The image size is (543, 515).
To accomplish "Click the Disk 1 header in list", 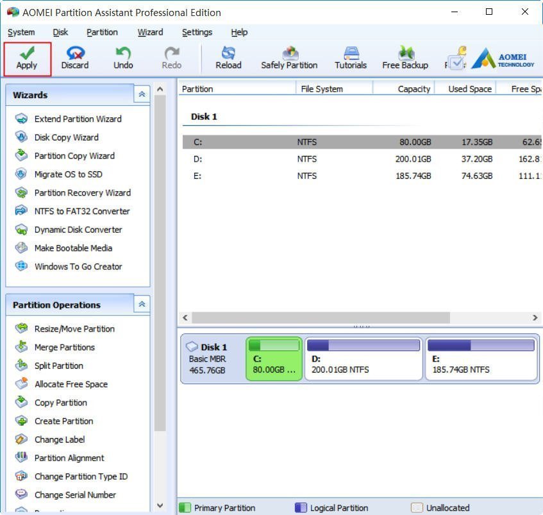I will tap(204, 117).
